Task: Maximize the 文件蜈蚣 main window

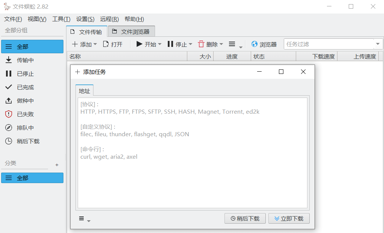Action: [351, 6]
